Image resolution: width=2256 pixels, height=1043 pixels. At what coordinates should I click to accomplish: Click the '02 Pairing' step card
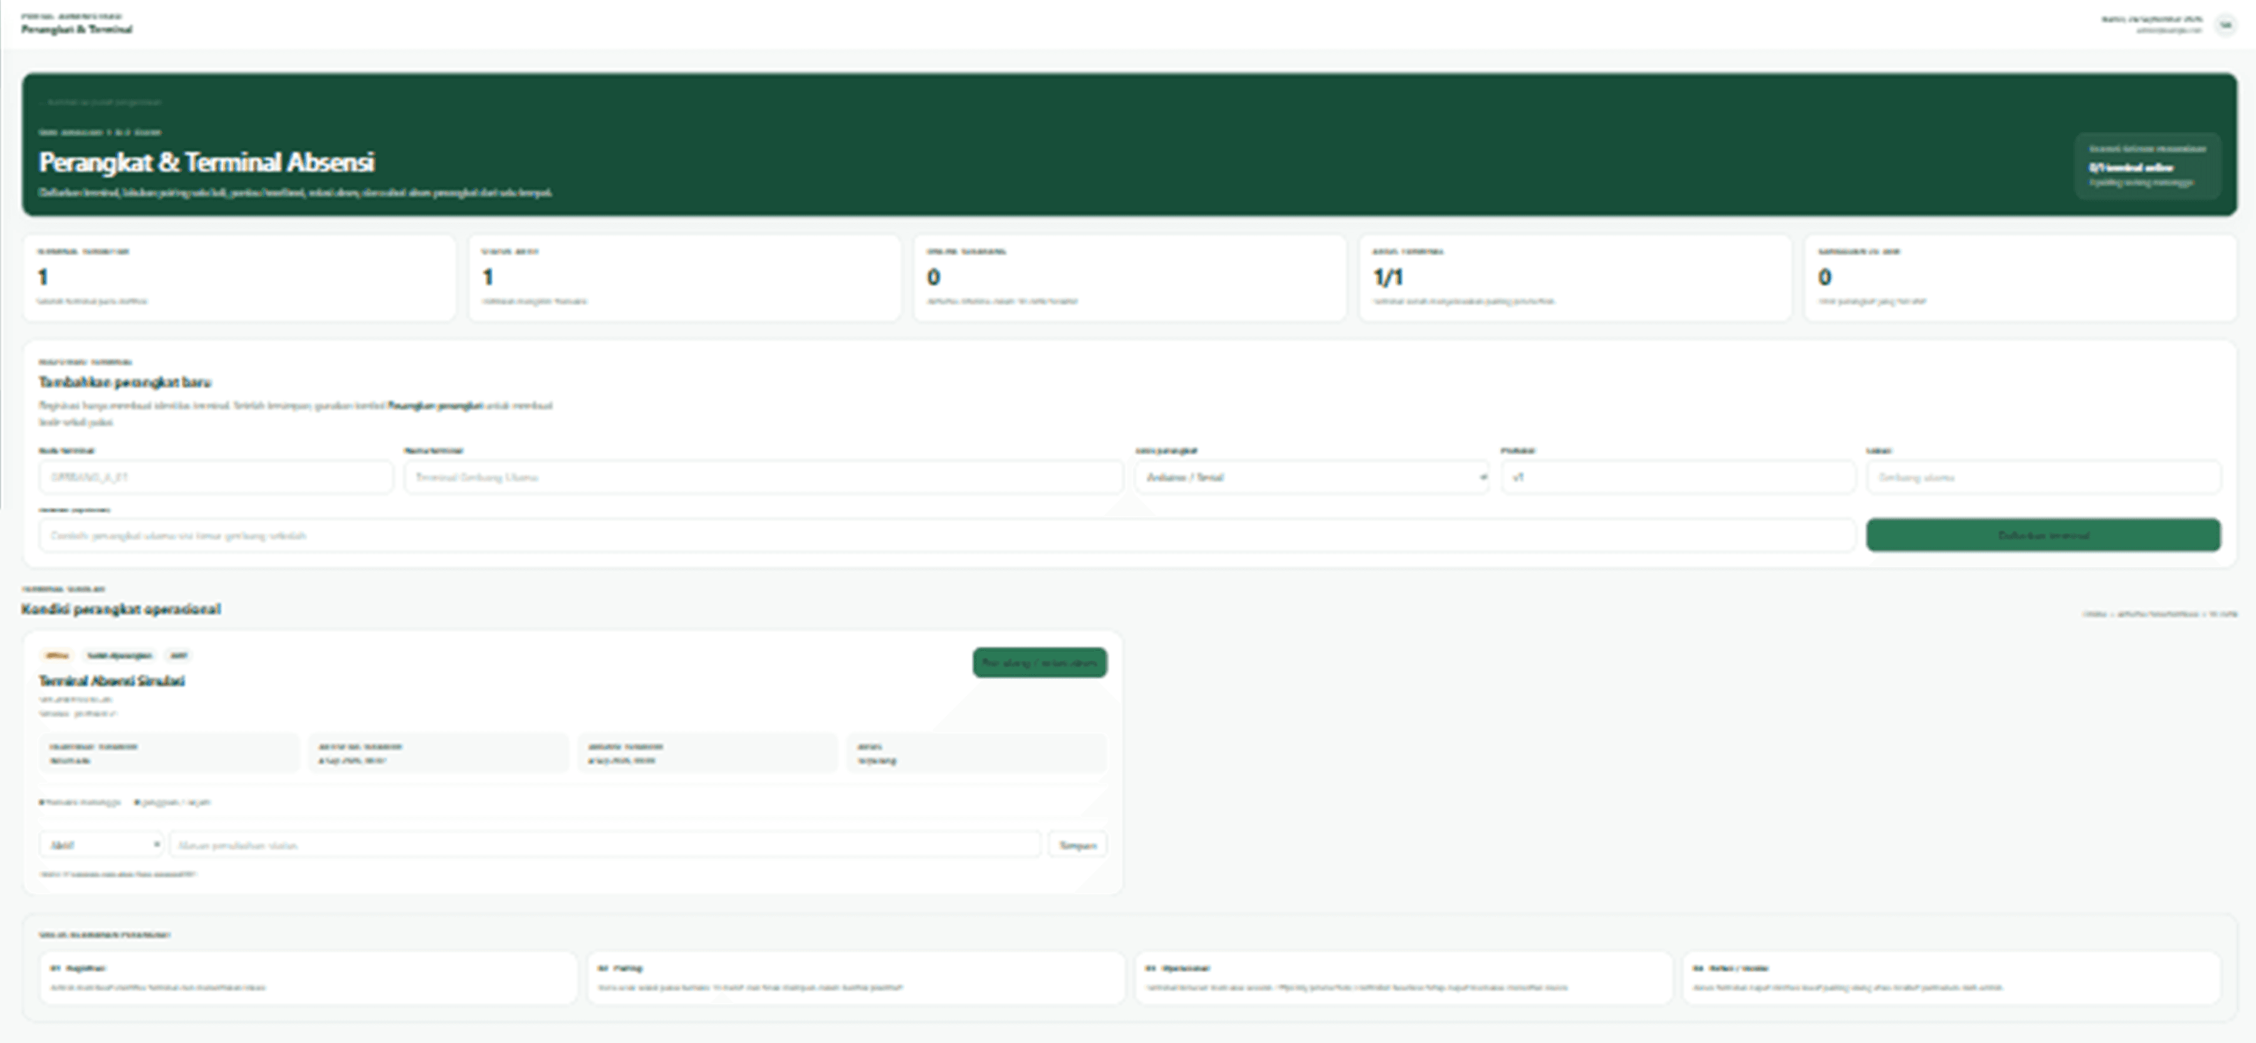pyautogui.click(x=855, y=977)
